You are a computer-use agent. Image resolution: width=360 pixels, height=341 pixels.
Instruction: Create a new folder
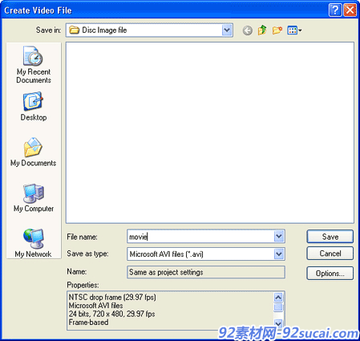click(x=277, y=30)
